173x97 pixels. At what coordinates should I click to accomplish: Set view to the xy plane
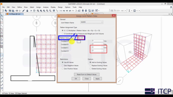pos(64,11)
